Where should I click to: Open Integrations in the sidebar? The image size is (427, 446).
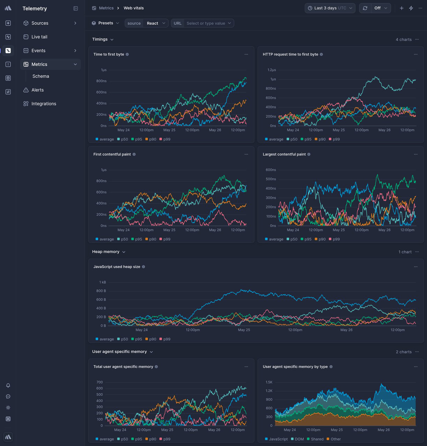50,104
